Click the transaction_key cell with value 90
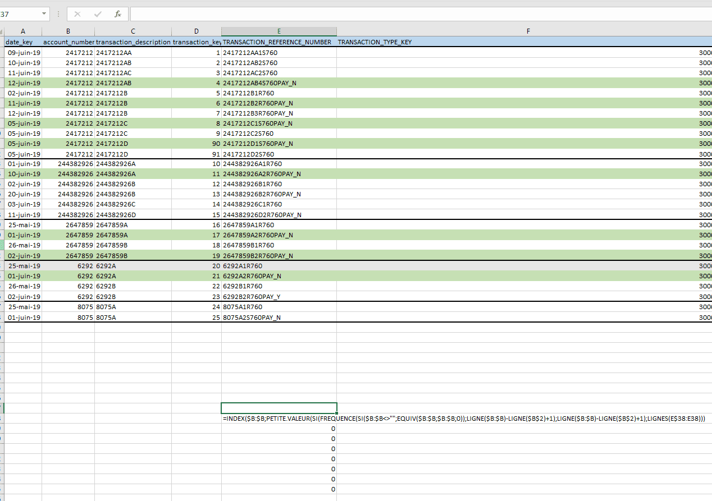The height and width of the screenshot is (501, 712). pos(196,144)
